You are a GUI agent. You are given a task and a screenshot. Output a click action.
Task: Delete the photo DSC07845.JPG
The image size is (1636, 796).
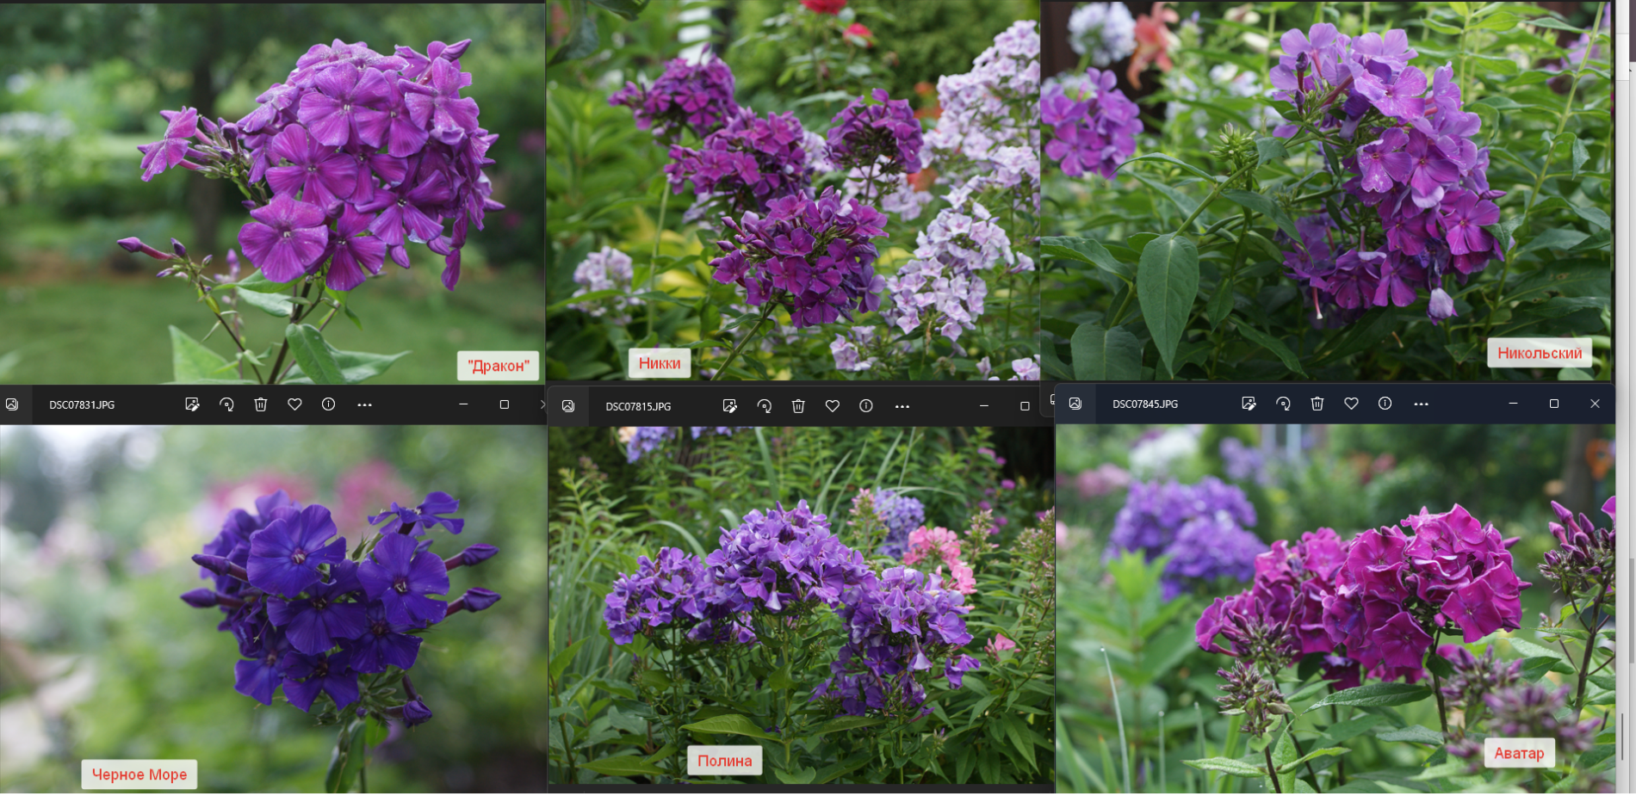point(1317,404)
